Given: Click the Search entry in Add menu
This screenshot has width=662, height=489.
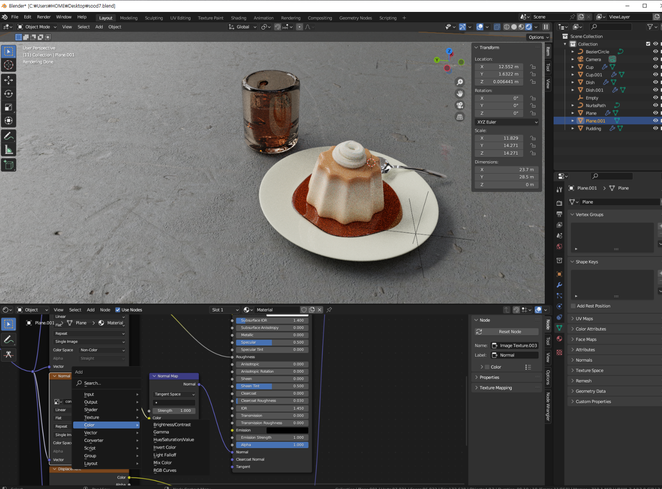Looking at the screenshot, I should point(106,383).
